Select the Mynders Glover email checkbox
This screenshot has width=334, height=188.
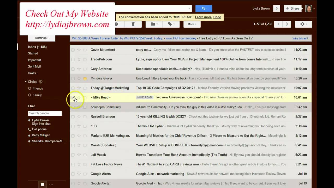coord(73,79)
